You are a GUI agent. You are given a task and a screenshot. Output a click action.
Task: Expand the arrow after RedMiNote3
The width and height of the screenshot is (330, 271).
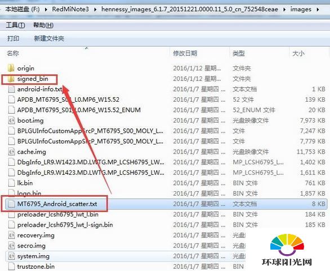95,10
